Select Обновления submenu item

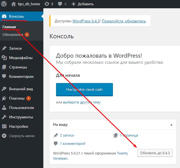click(13, 34)
